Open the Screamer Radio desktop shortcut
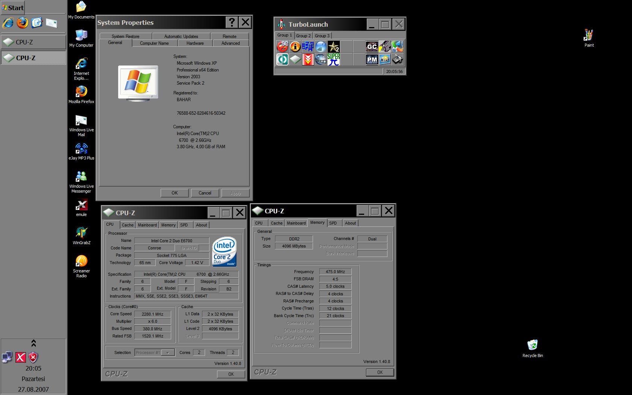The width and height of the screenshot is (632, 395). pyautogui.click(x=81, y=266)
